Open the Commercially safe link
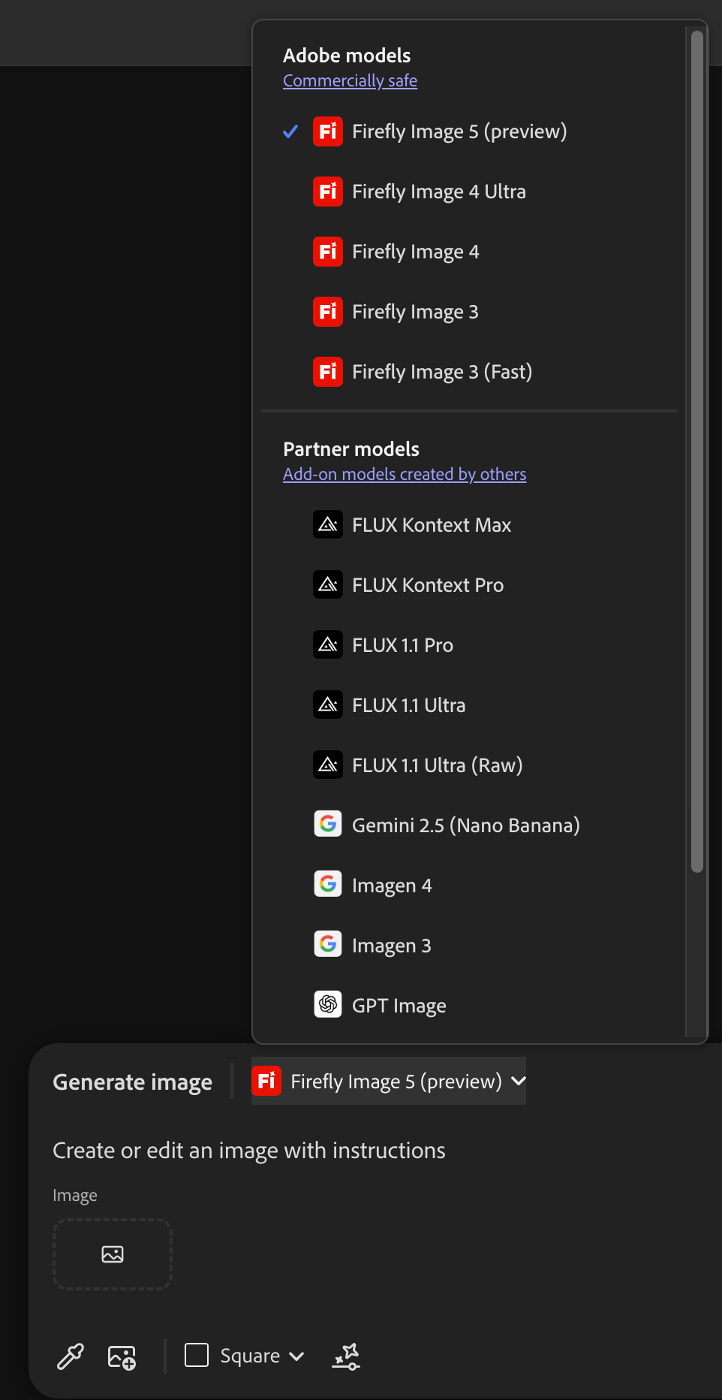 click(350, 80)
